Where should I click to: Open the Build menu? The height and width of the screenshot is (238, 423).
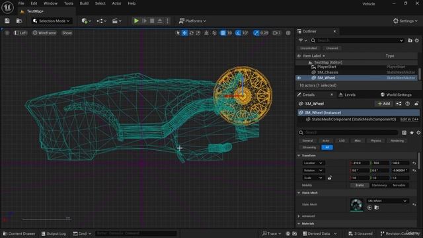[84, 3]
